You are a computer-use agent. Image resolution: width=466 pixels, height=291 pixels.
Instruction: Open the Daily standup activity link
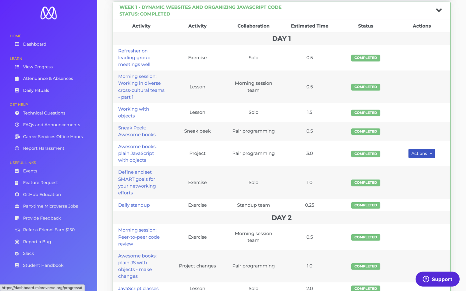(134, 205)
